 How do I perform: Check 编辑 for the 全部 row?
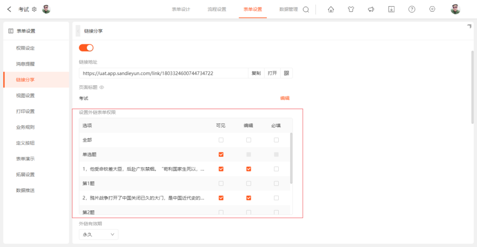coord(249,140)
